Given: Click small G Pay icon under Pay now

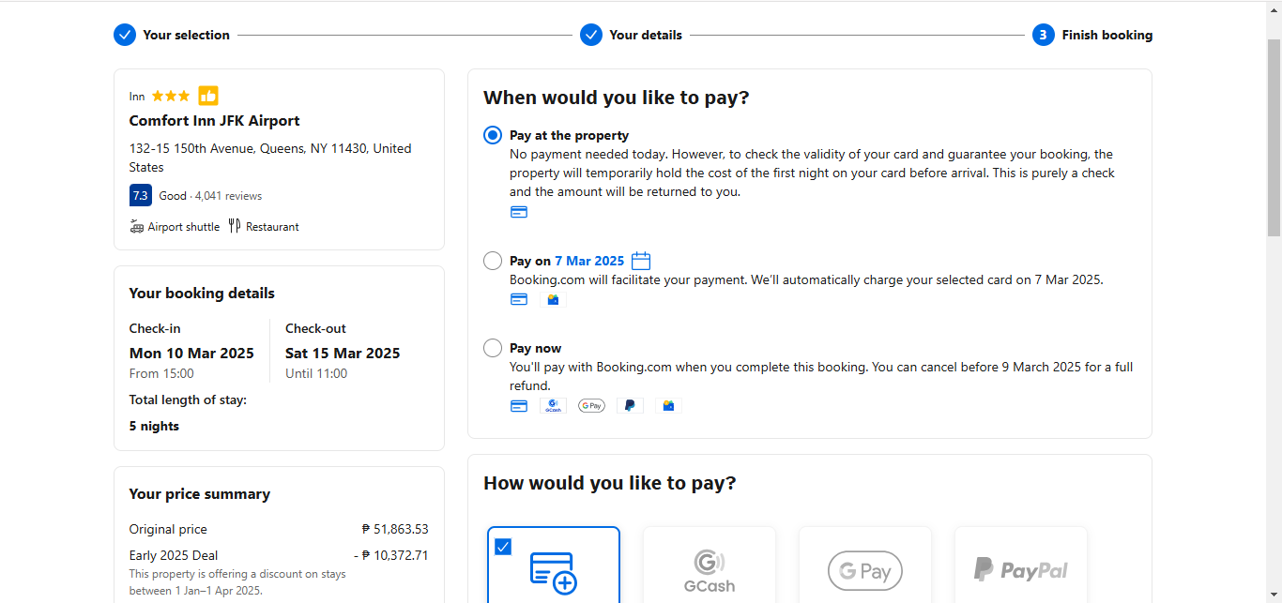Looking at the screenshot, I should coord(591,405).
